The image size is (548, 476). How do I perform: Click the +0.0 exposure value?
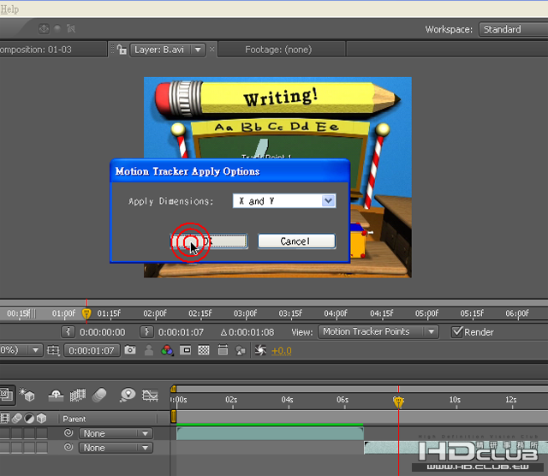tap(282, 350)
